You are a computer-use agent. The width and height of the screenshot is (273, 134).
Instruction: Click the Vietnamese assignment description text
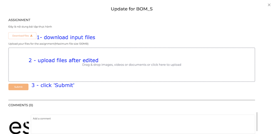click(x=30, y=27)
